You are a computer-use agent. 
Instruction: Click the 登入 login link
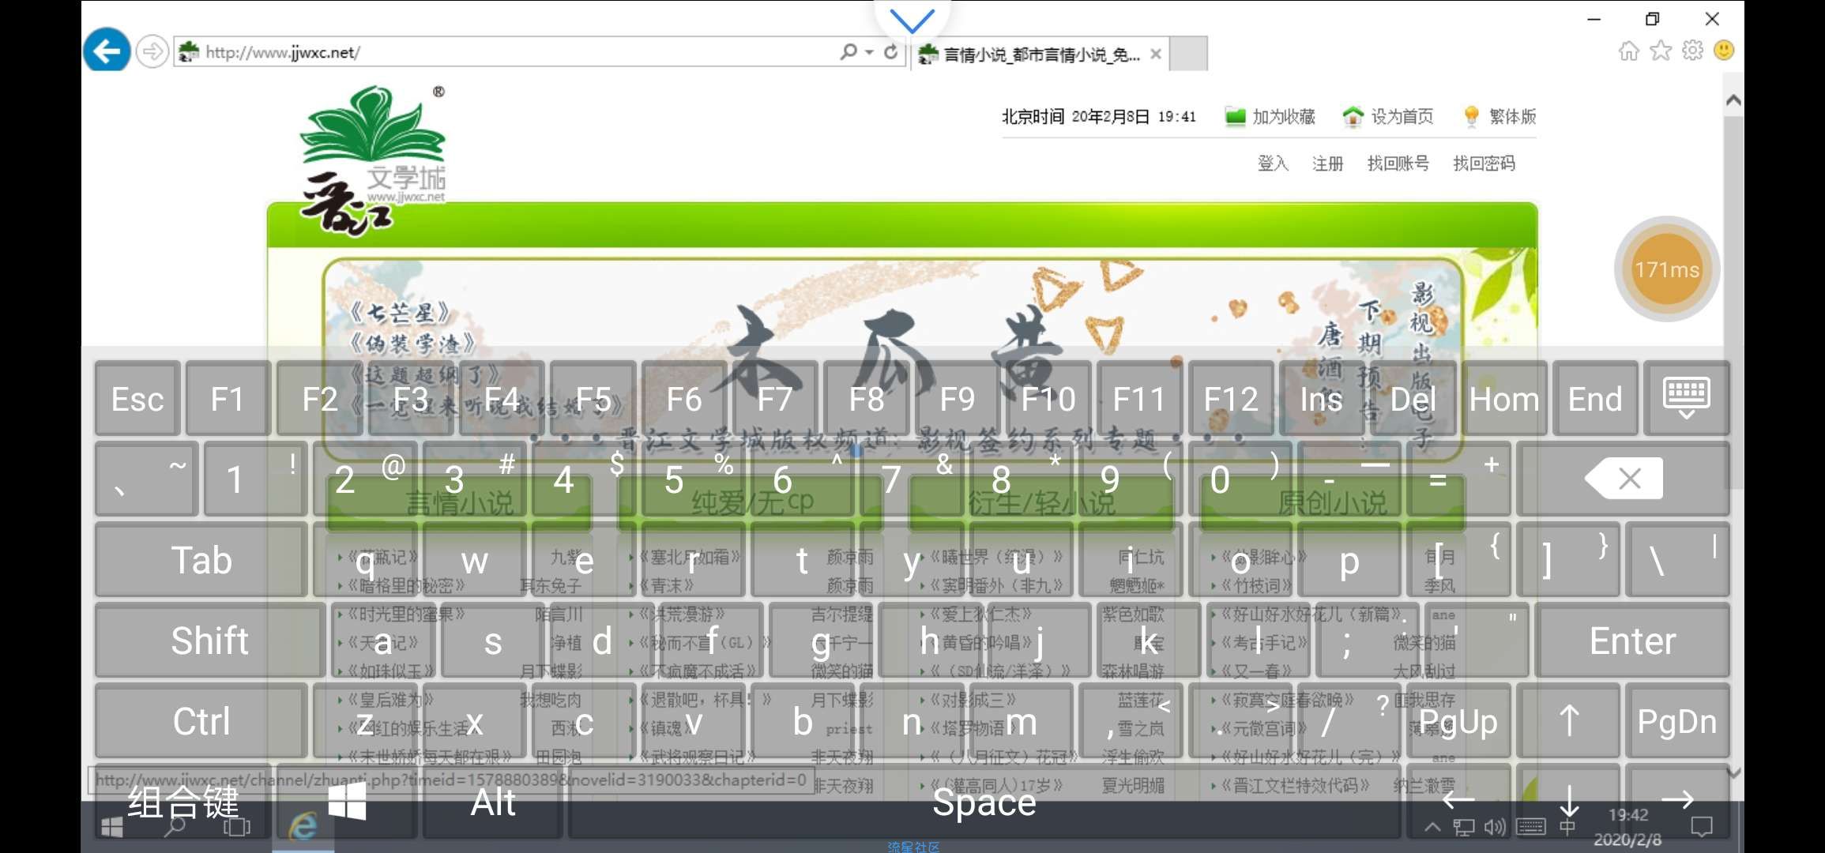click(1273, 163)
